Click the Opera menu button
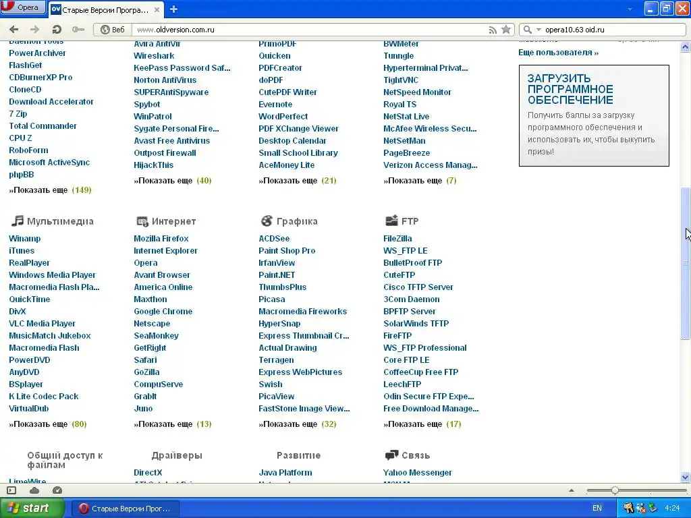The image size is (691, 518). coord(23,7)
